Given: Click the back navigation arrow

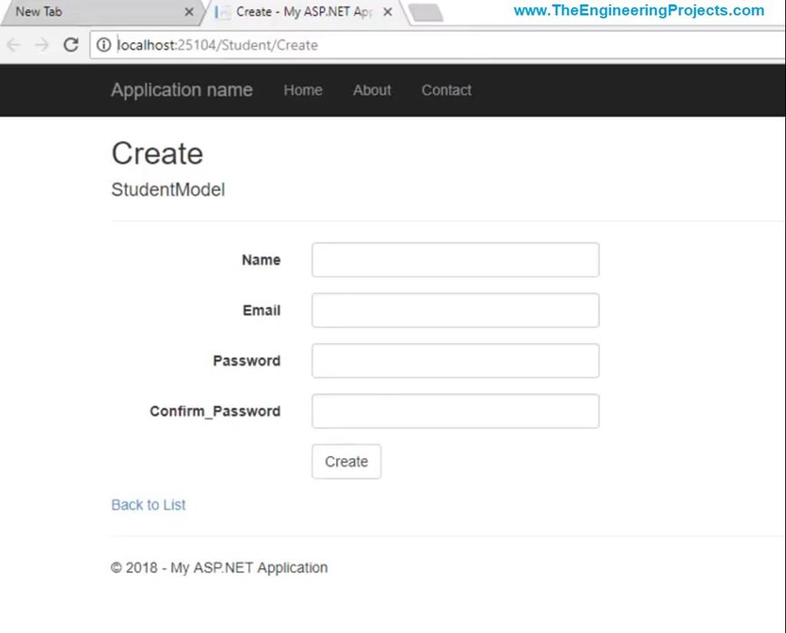Looking at the screenshot, I should 13,45.
